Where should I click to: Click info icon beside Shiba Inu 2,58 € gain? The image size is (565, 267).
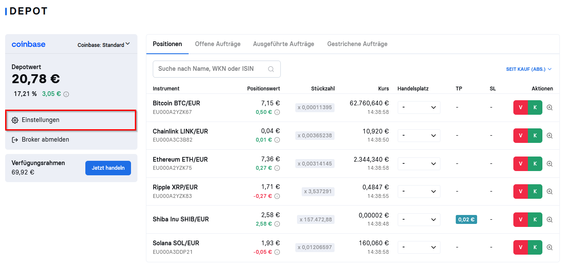(x=277, y=224)
